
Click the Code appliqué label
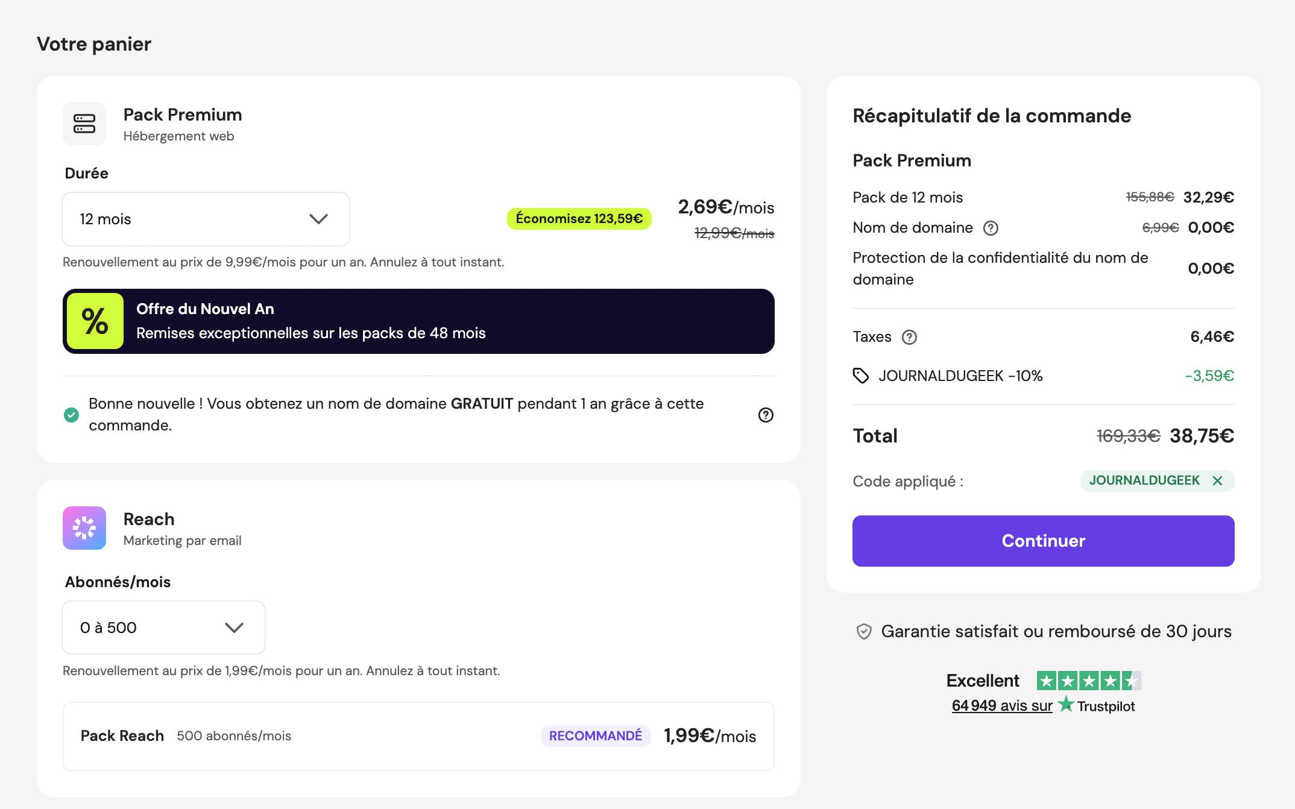[x=908, y=482]
